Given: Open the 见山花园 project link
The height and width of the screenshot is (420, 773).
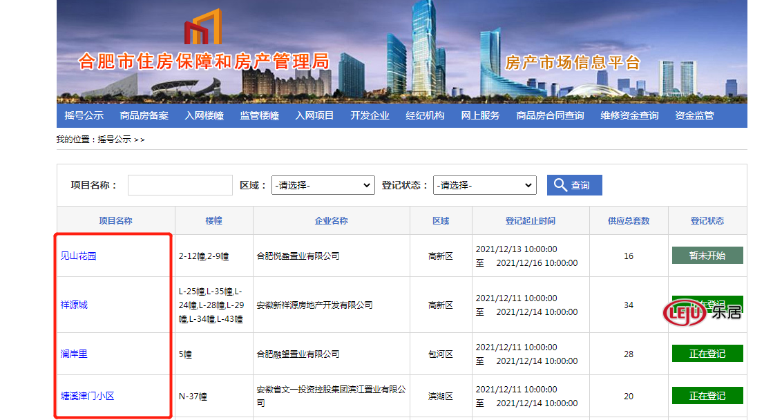Looking at the screenshot, I should (78, 256).
